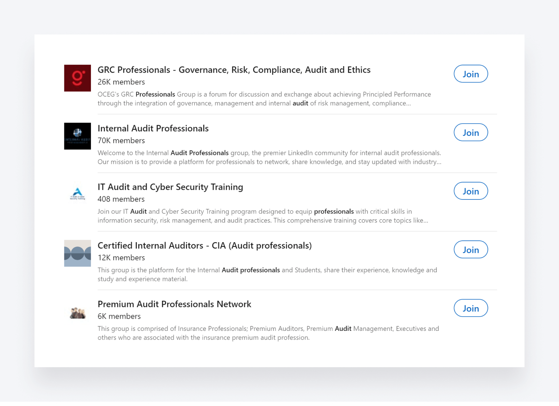The width and height of the screenshot is (559, 406).
Task: Click the insurance premium audit description text
Action: (268, 333)
